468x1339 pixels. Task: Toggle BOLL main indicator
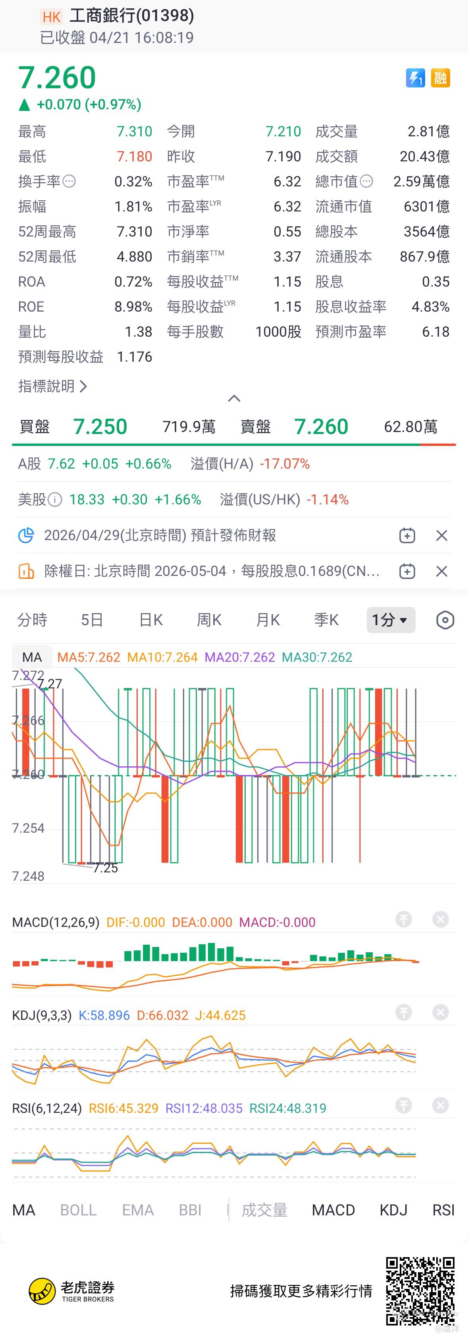click(x=79, y=1210)
